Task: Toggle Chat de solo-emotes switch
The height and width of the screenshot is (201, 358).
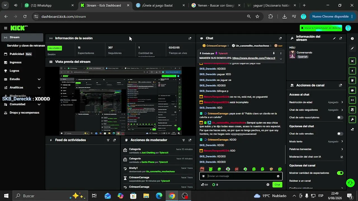Action: coord(340,134)
